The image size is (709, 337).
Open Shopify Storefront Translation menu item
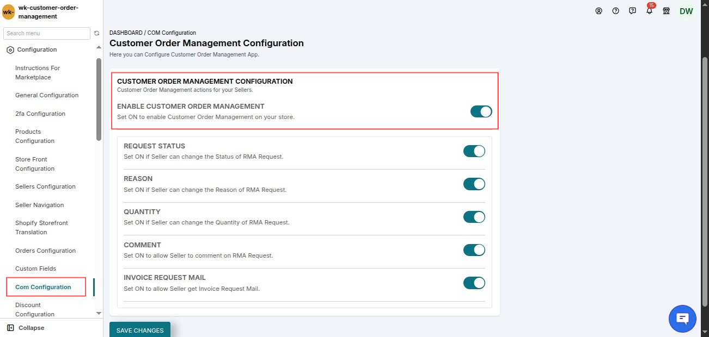41,228
